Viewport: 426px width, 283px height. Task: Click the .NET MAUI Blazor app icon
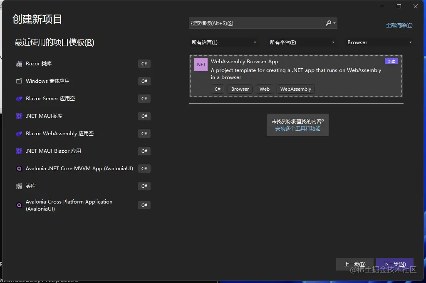point(19,151)
